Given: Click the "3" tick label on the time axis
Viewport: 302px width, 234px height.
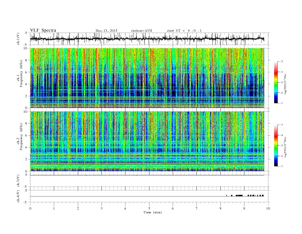Looking at the screenshot, I should point(101,208).
